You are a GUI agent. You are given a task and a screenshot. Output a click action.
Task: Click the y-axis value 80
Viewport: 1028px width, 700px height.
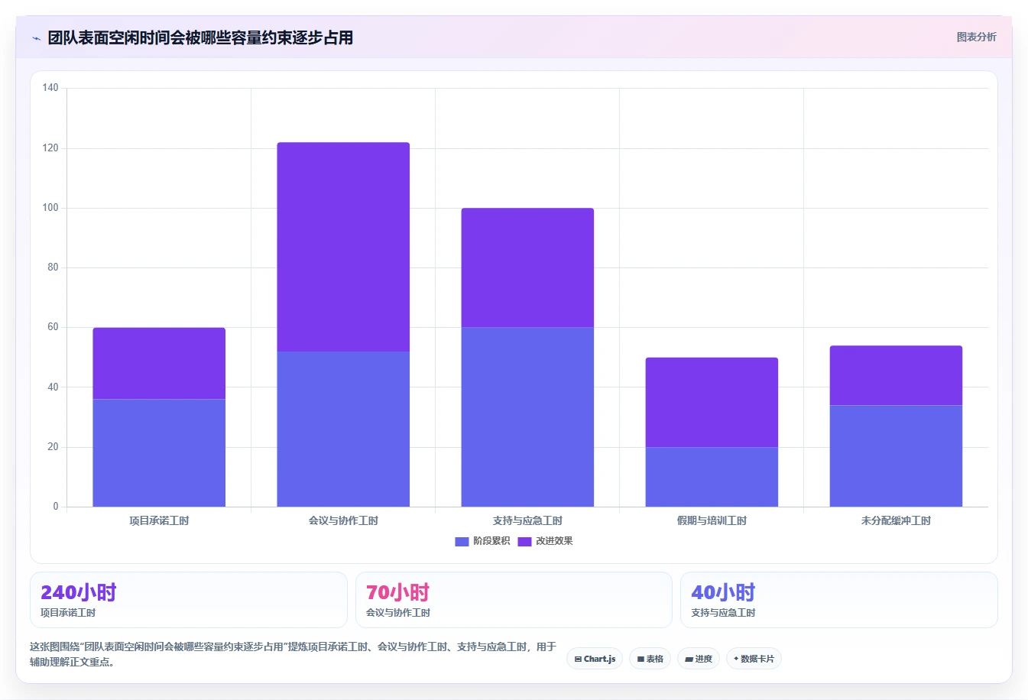[x=53, y=267]
